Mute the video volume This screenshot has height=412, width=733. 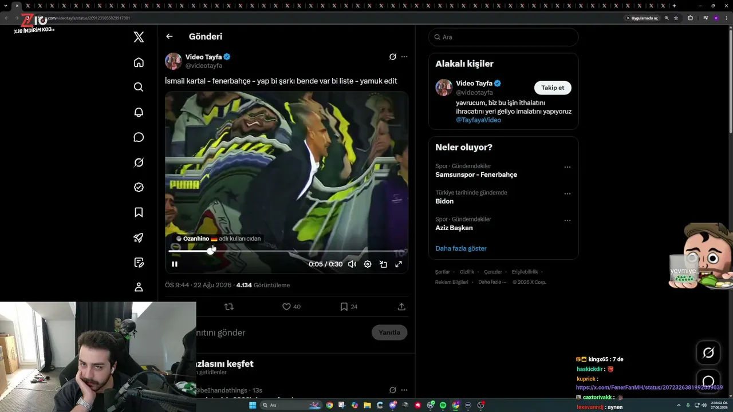coord(352,264)
